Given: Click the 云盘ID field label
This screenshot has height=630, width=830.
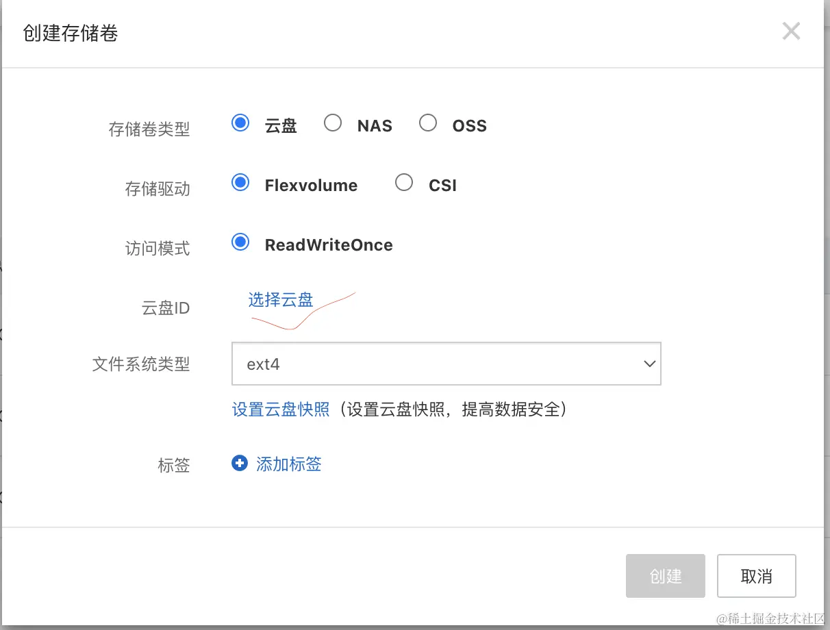Looking at the screenshot, I should (165, 308).
